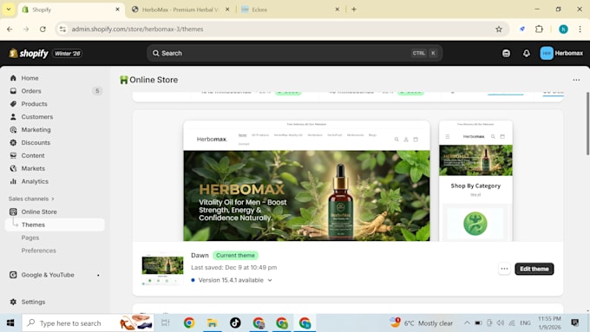Open the browser extensions menu
Viewport: 590px width, 332px height.
pos(539,29)
